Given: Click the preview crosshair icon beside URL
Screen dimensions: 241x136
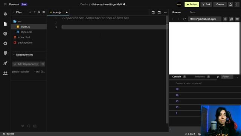Looking at the screenshot, I should coord(225,19).
